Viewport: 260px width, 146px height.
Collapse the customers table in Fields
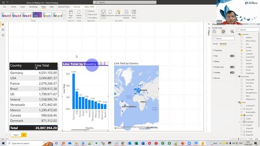(x=237, y=34)
